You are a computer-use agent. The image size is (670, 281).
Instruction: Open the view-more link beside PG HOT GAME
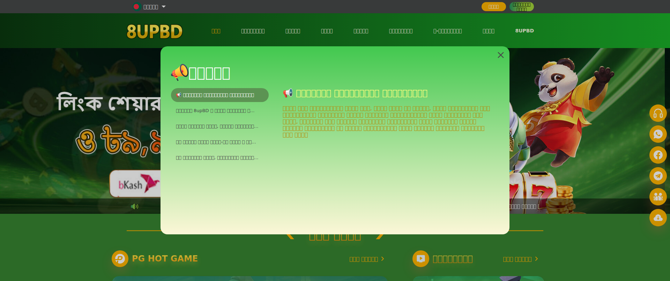[x=367, y=259]
